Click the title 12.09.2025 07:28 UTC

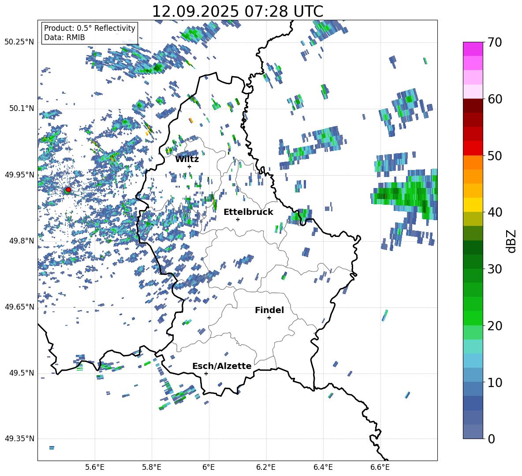tap(238, 11)
